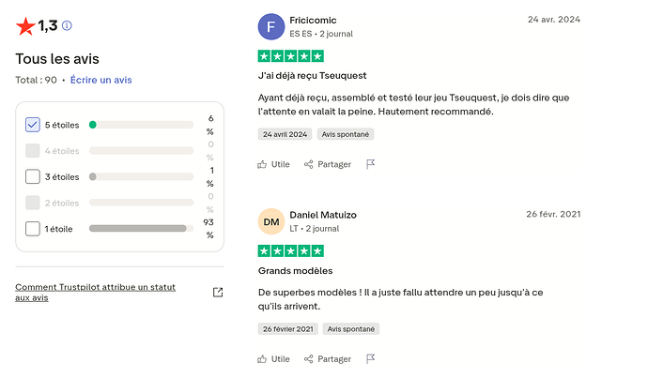Click the share icon on Fricicomic's review

click(x=309, y=164)
